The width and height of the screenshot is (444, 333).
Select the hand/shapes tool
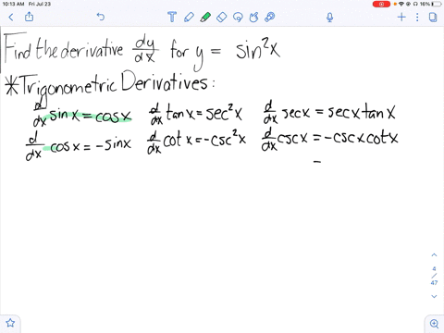coord(253,18)
